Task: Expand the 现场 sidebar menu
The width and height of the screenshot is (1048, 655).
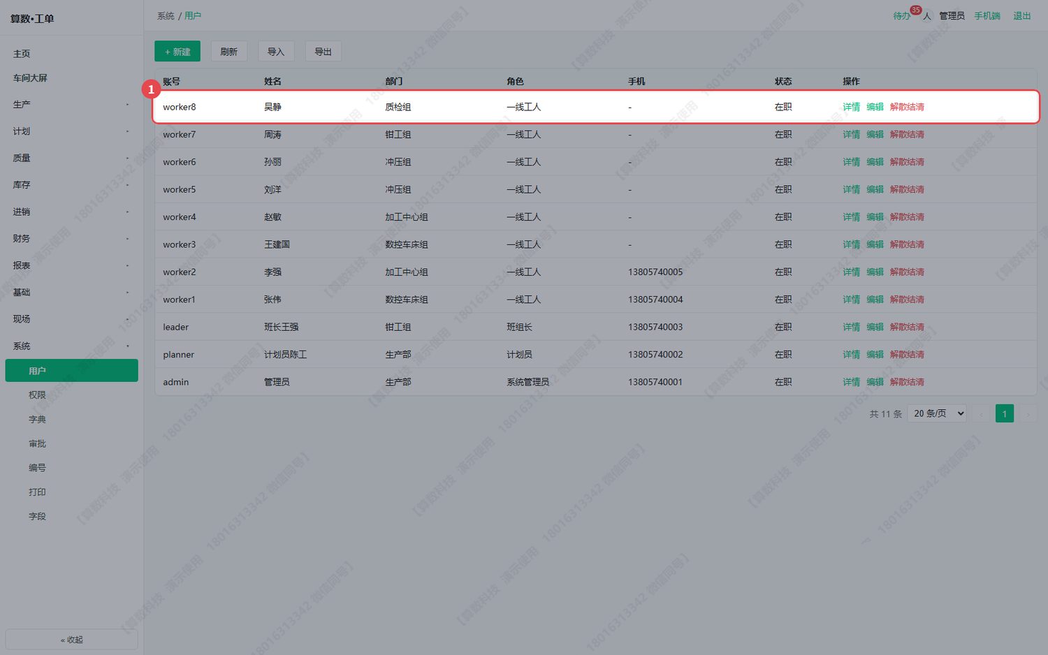Action: pyautogui.click(x=71, y=319)
